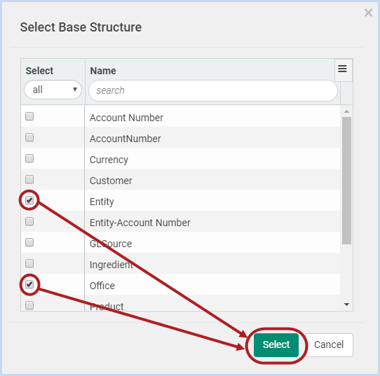Check the Account Number checkbox

click(x=29, y=116)
